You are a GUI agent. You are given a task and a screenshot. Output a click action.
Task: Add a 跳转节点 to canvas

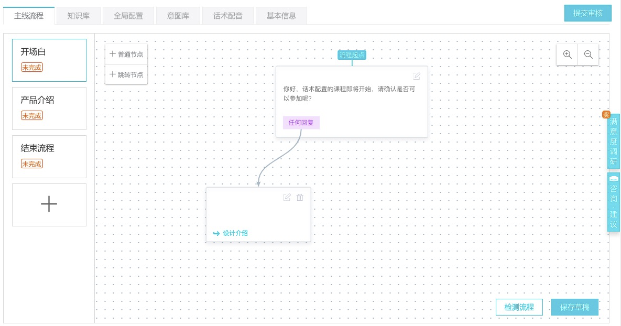point(126,74)
